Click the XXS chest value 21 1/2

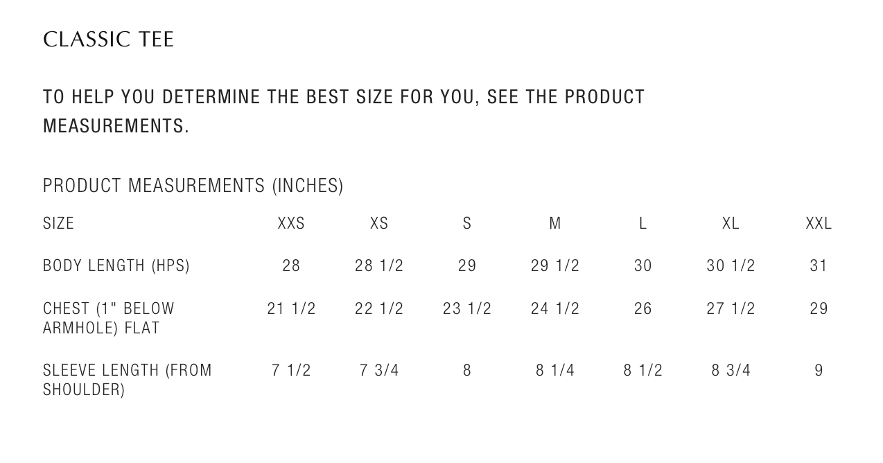click(291, 308)
